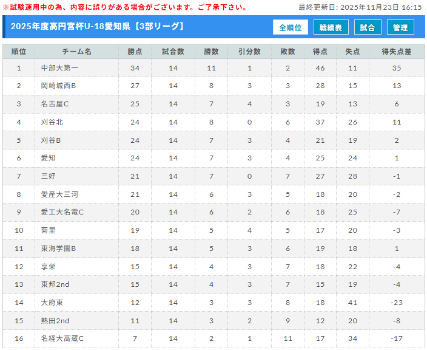The image size is (427, 350).
Task: Select last-place team 名経大高蔵C
Action: click(x=62, y=338)
